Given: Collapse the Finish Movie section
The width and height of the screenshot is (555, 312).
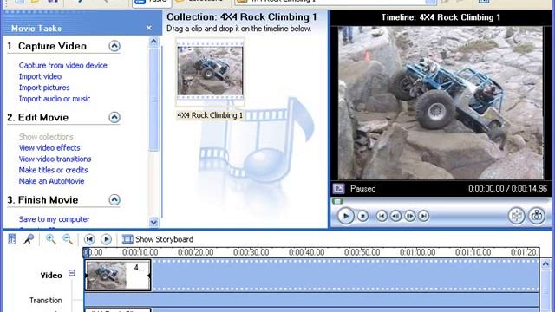Looking at the screenshot, I should 114,200.
